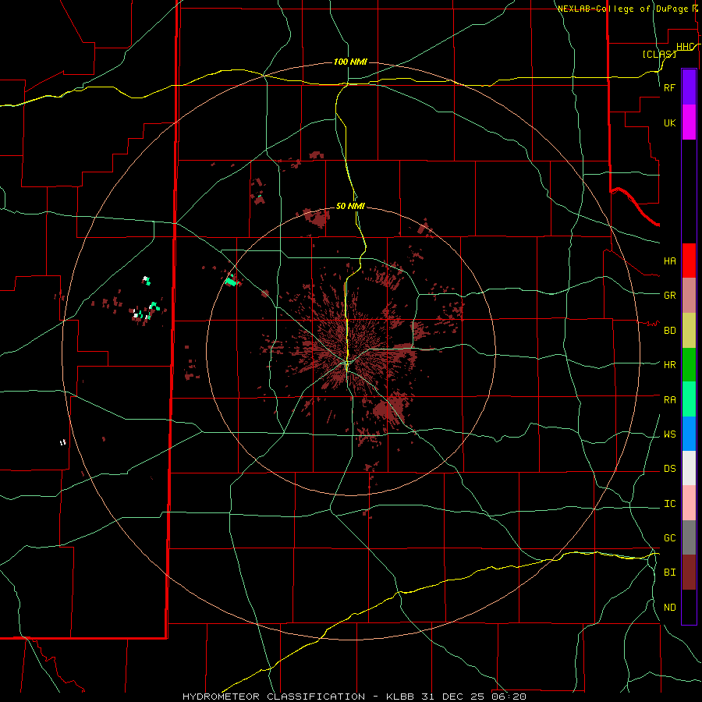Click the 06:20 timestamp in the footer

tap(509, 697)
